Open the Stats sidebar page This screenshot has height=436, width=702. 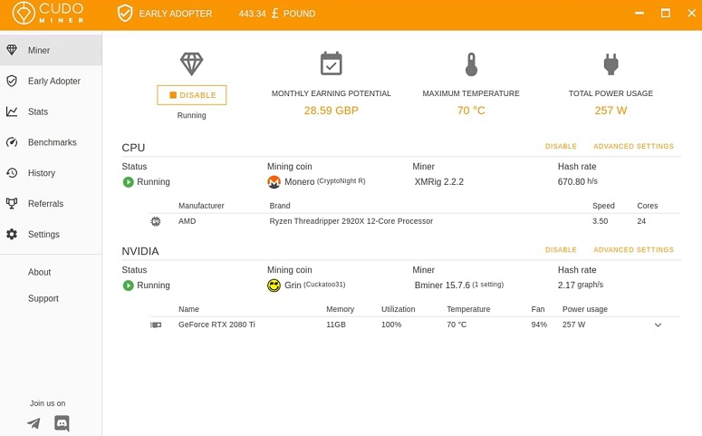(51, 111)
